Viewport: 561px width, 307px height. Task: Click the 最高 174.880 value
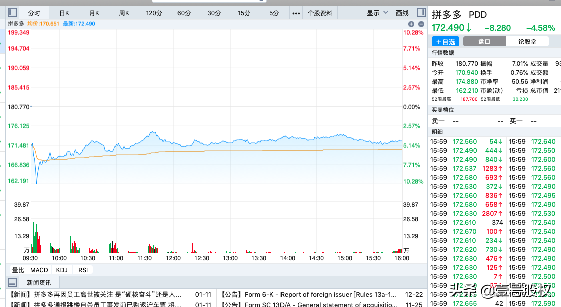click(x=466, y=82)
